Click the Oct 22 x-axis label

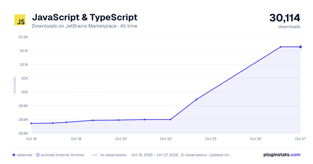pyautogui.click(x=166, y=139)
